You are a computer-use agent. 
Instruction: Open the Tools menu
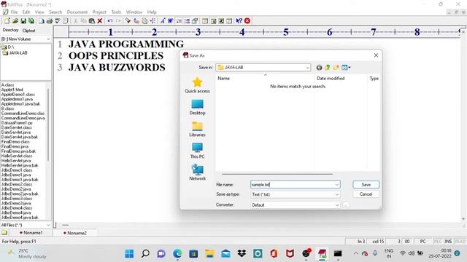coord(116,12)
